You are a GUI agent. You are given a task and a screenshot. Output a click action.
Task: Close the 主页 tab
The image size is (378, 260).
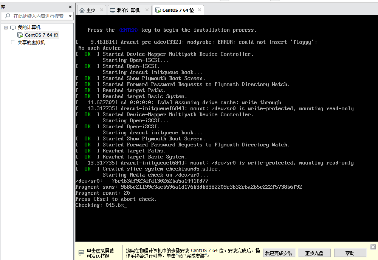coord(101,10)
